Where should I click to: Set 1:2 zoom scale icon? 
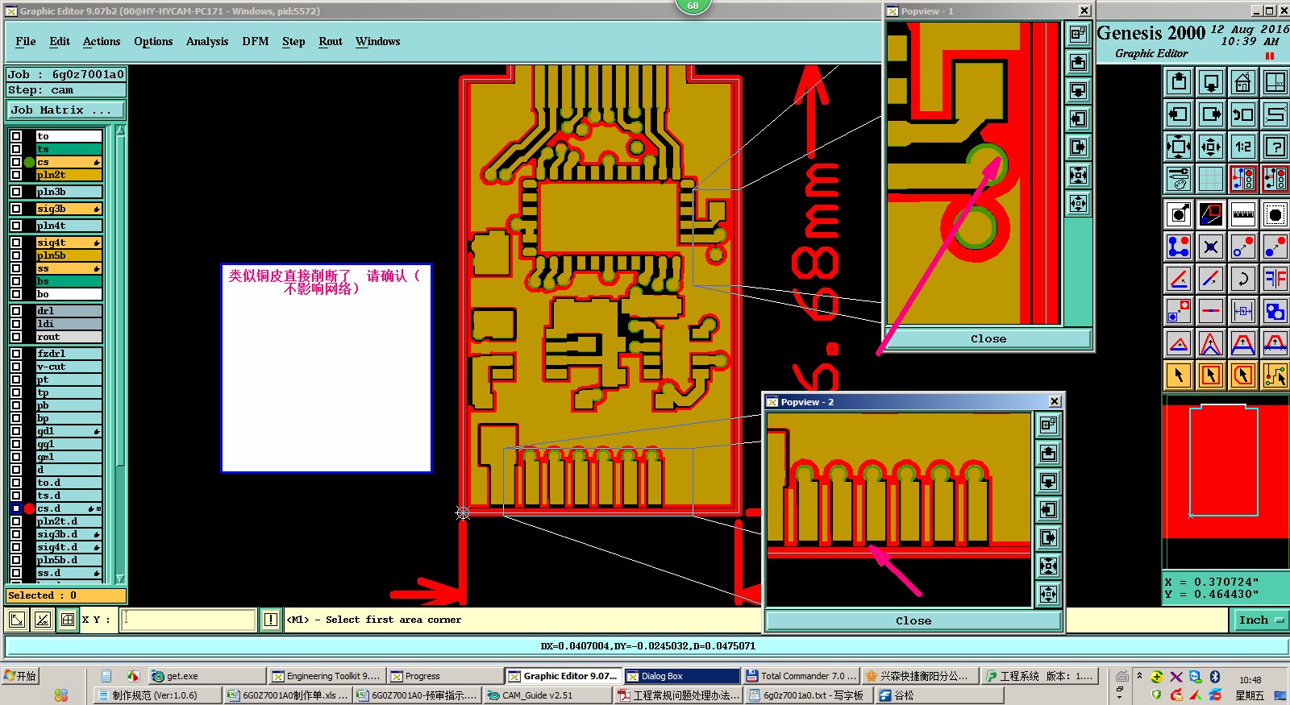tap(1243, 146)
